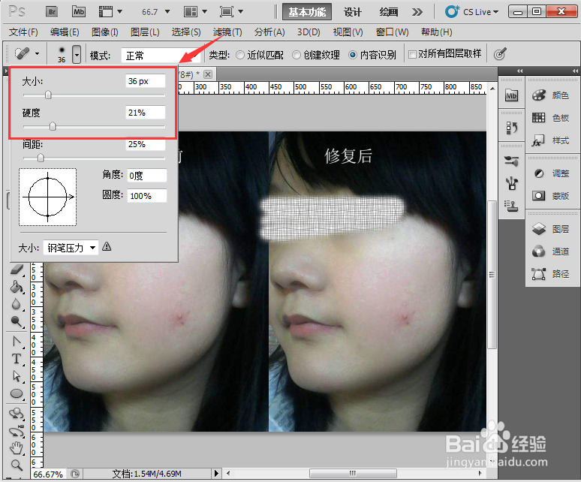Open Mini Bridge from top bar
Image resolution: width=581 pixels, height=482 pixels.
(x=79, y=12)
